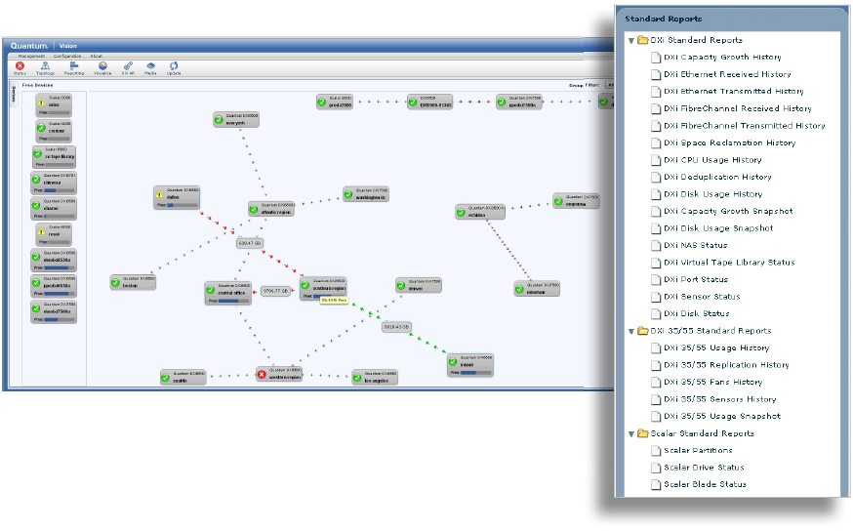This screenshot has width=853, height=531.
Task: Open DXi Space Reclamation History report
Action: (730, 143)
